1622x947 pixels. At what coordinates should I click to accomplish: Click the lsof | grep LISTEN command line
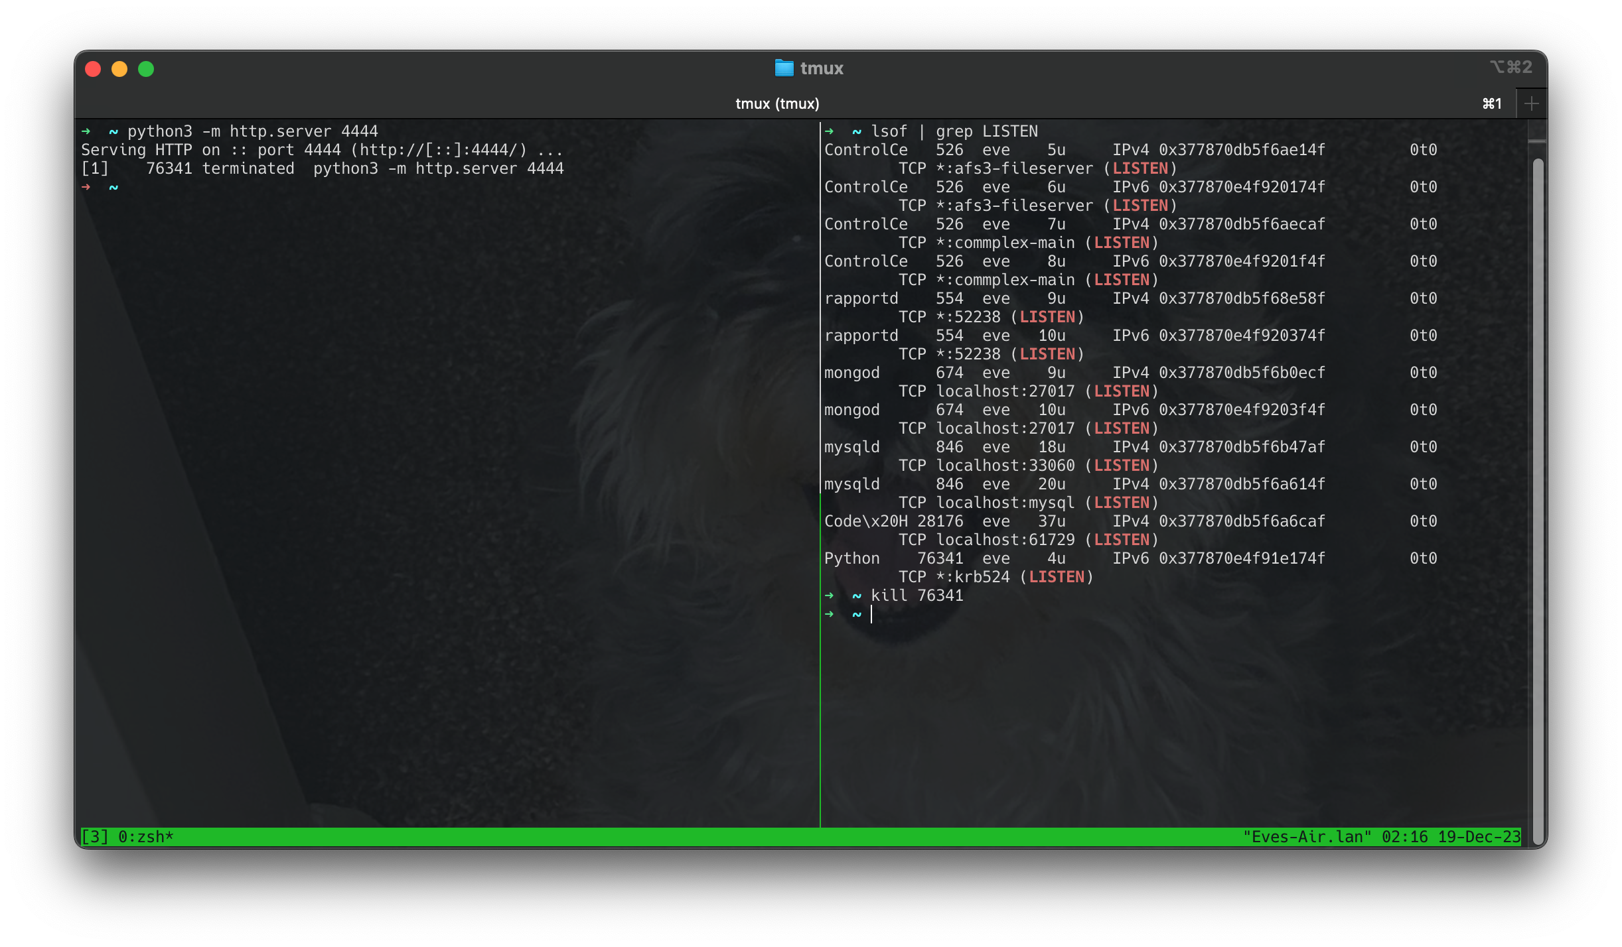click(956, 131)
